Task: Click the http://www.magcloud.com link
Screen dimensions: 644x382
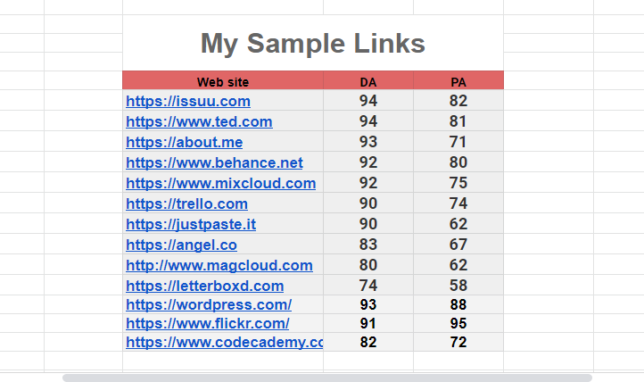Action: 219,265
